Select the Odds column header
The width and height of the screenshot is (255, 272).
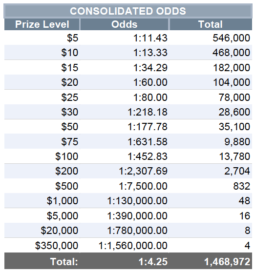pyautogui.click(x=124, y=24)
